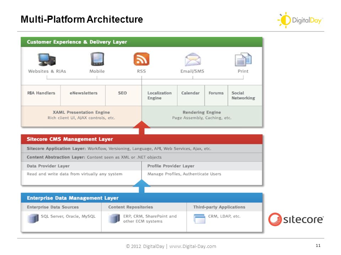Click 'CRM, LDAP, etc.' text

[224, 216]
